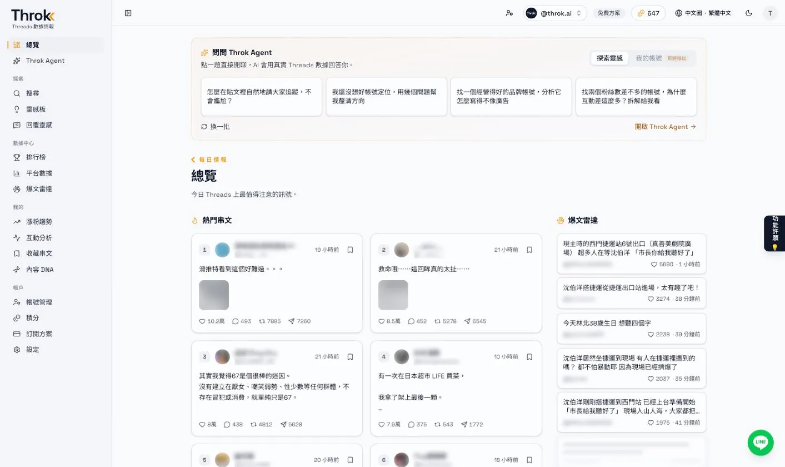This screenshot has width=785, height=467.
Task: Click the 積分 coins icon in sidebar
Action: point(17,318)
